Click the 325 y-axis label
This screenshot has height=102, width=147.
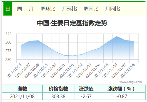click(8, 34)
